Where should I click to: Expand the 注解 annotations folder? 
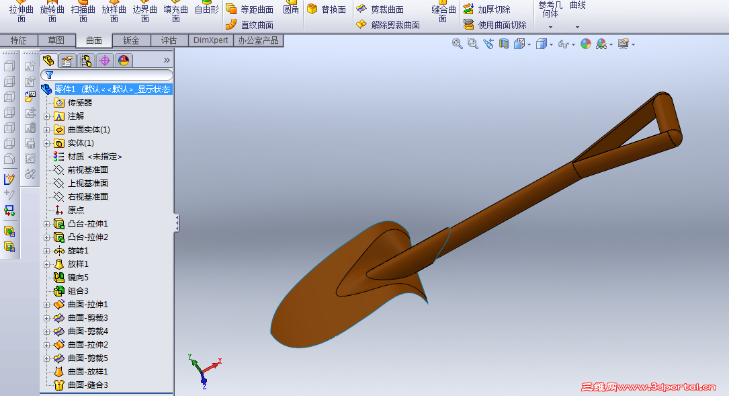[46, 116]
